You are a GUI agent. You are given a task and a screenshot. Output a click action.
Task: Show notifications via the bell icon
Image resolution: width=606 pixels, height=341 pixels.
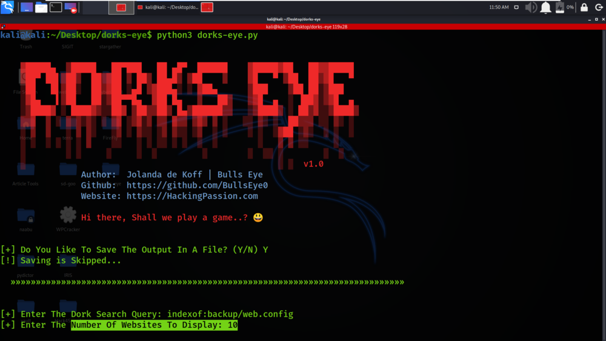tap(546, 7)
